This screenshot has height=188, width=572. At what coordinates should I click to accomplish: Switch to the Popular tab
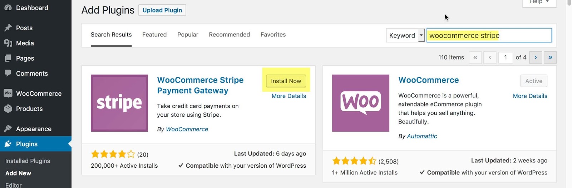click(x=188, y=35)
